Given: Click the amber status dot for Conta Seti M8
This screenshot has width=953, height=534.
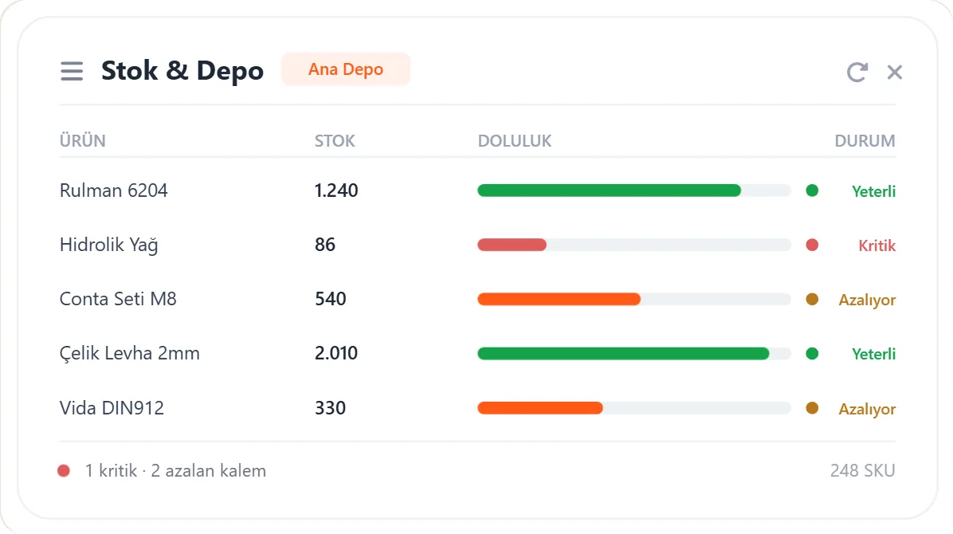Looking at the screenshot, I should [812, 299].
